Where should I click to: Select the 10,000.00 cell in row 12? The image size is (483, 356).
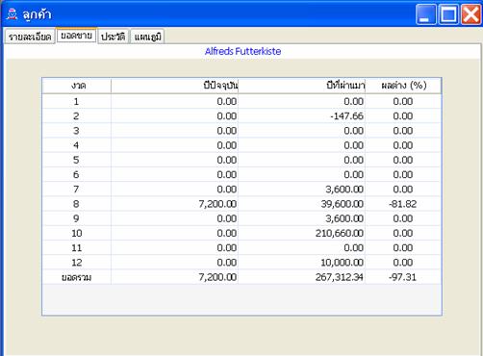(x=301, y=263)
